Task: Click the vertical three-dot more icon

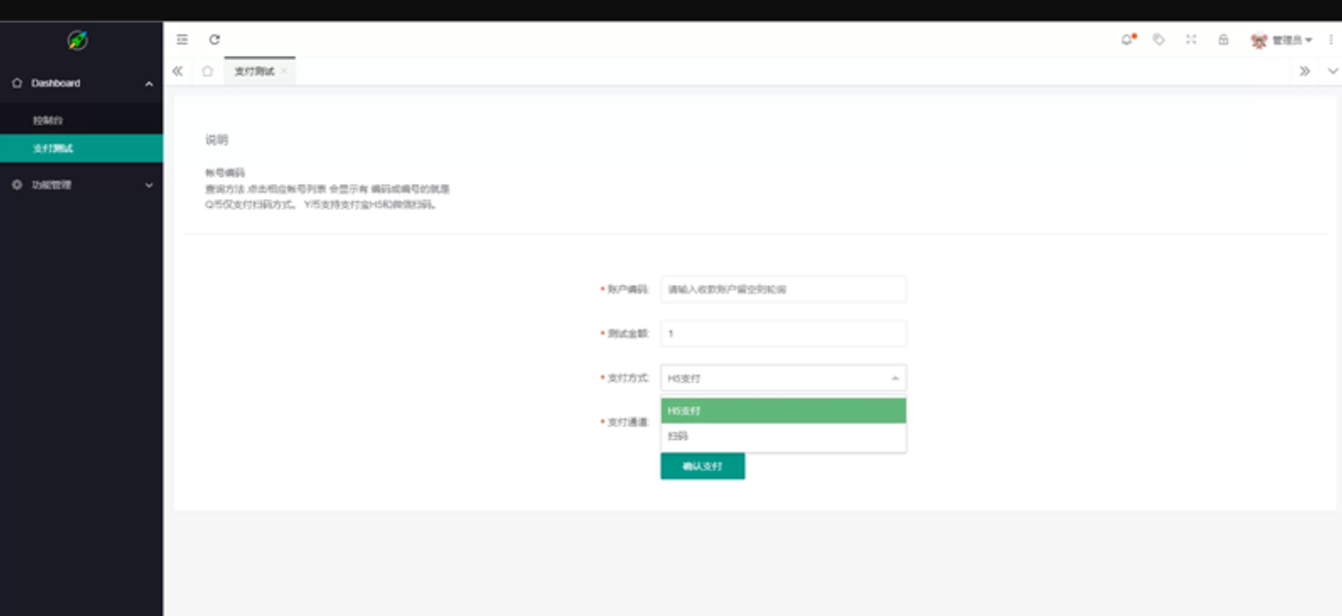Action: [x=1331, y=40]
